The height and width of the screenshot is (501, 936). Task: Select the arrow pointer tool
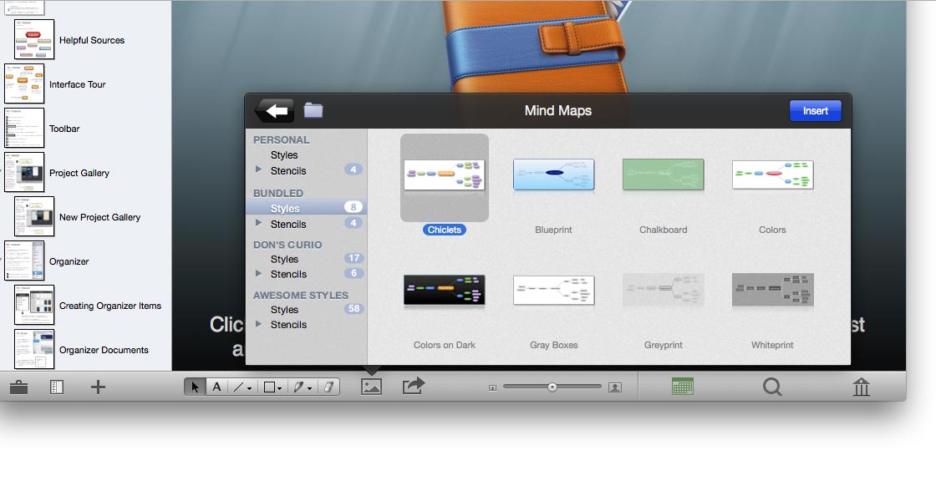(195, 387)
